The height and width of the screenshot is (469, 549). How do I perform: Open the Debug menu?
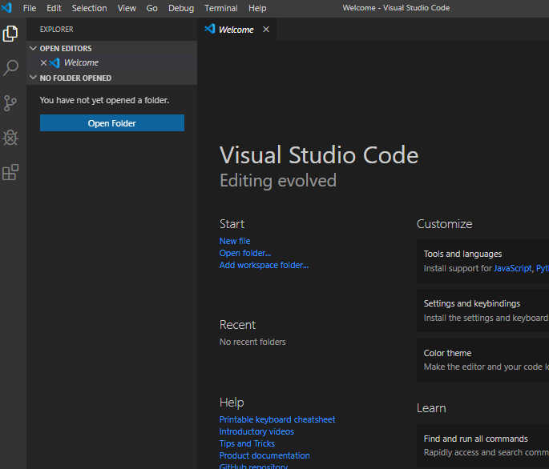point(181,8)
